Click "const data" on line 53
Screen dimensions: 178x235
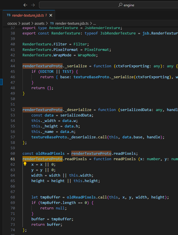click(x=42, y=115)
